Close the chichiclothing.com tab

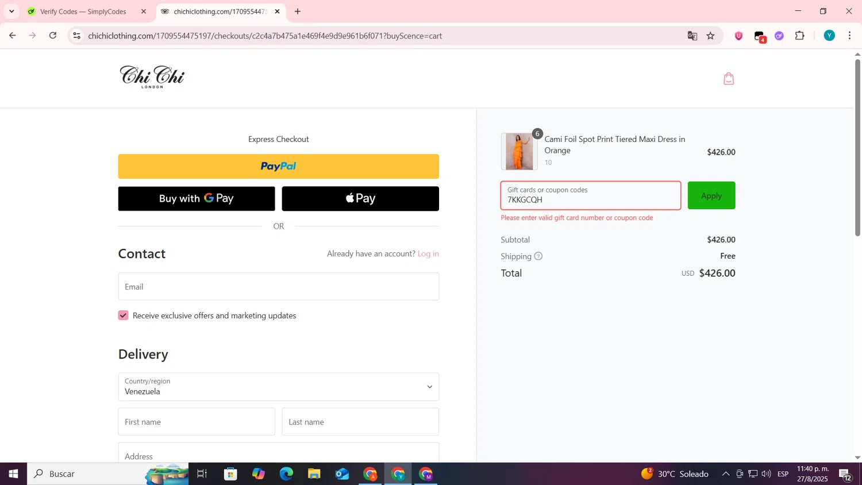[277, 11]
